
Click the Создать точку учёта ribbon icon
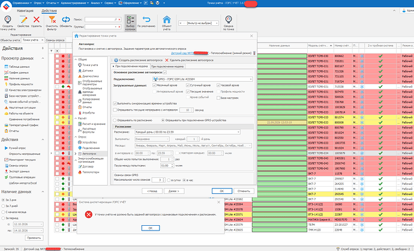8,19
